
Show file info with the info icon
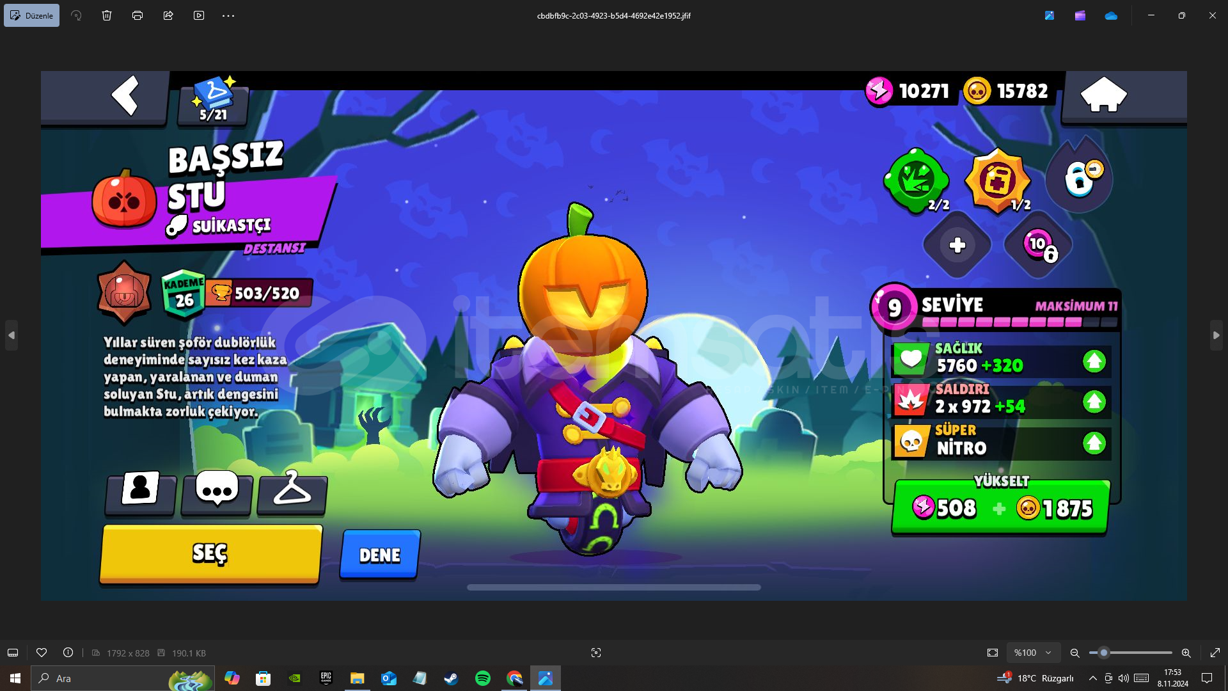[68, 653]
